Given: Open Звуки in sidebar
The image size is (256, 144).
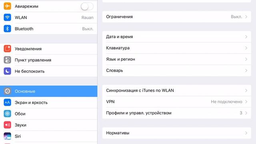Looking at the screenshot, I should coord(49,125).
